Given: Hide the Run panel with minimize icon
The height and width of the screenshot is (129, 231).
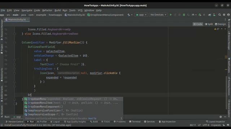Looking at the screenshot, I should 225,117.
